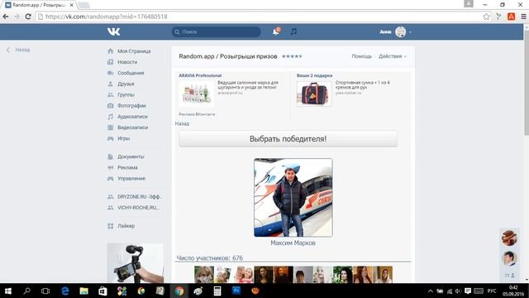Open Фотографии in the left menu
The width and height of the screenshot is (529, 298).
(x=131, y=106)
